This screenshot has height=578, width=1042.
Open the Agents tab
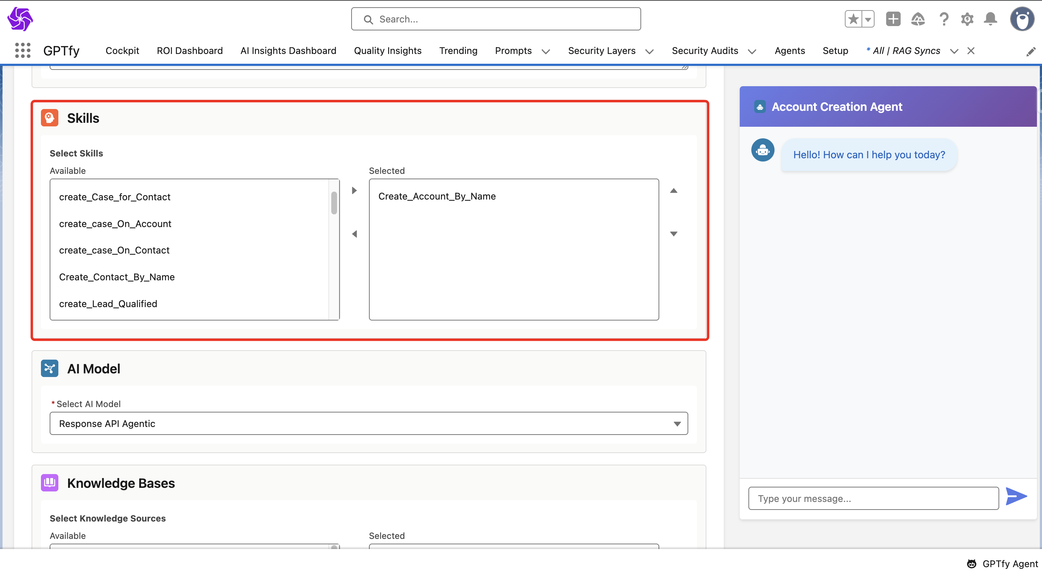click(x=789, y=51)
